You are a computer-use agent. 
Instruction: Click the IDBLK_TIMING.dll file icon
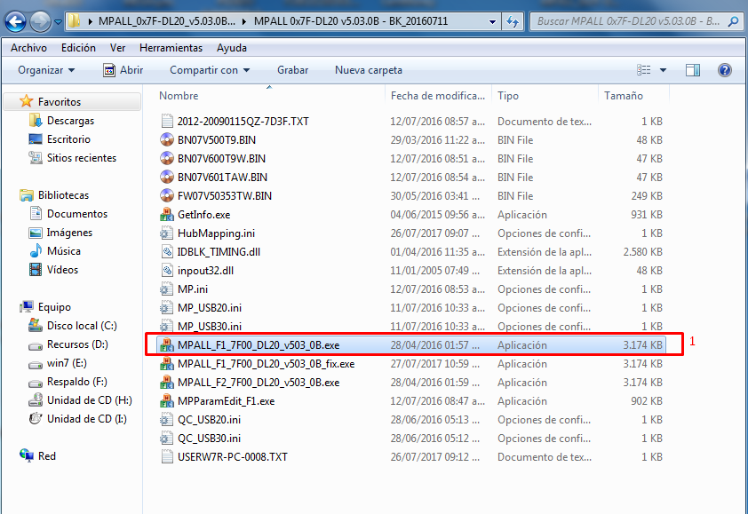pos(167,252)
